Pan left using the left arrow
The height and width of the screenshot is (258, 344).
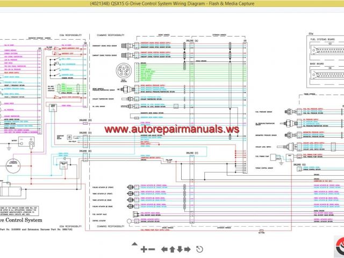[x=163, y=249]
